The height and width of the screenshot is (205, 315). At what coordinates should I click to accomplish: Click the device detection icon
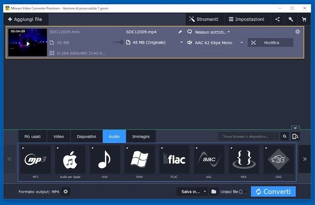[x=295, y=136]
